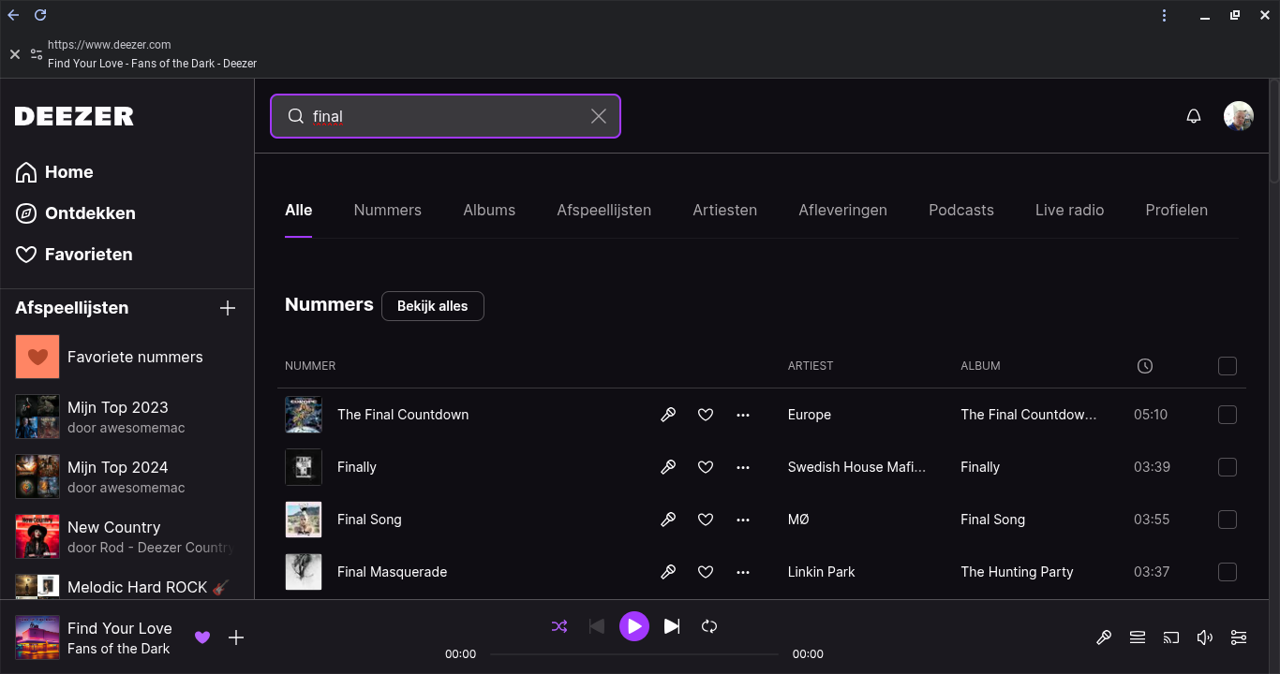
Task: Switch to the Live radio tab
Action: point(1069,210)
